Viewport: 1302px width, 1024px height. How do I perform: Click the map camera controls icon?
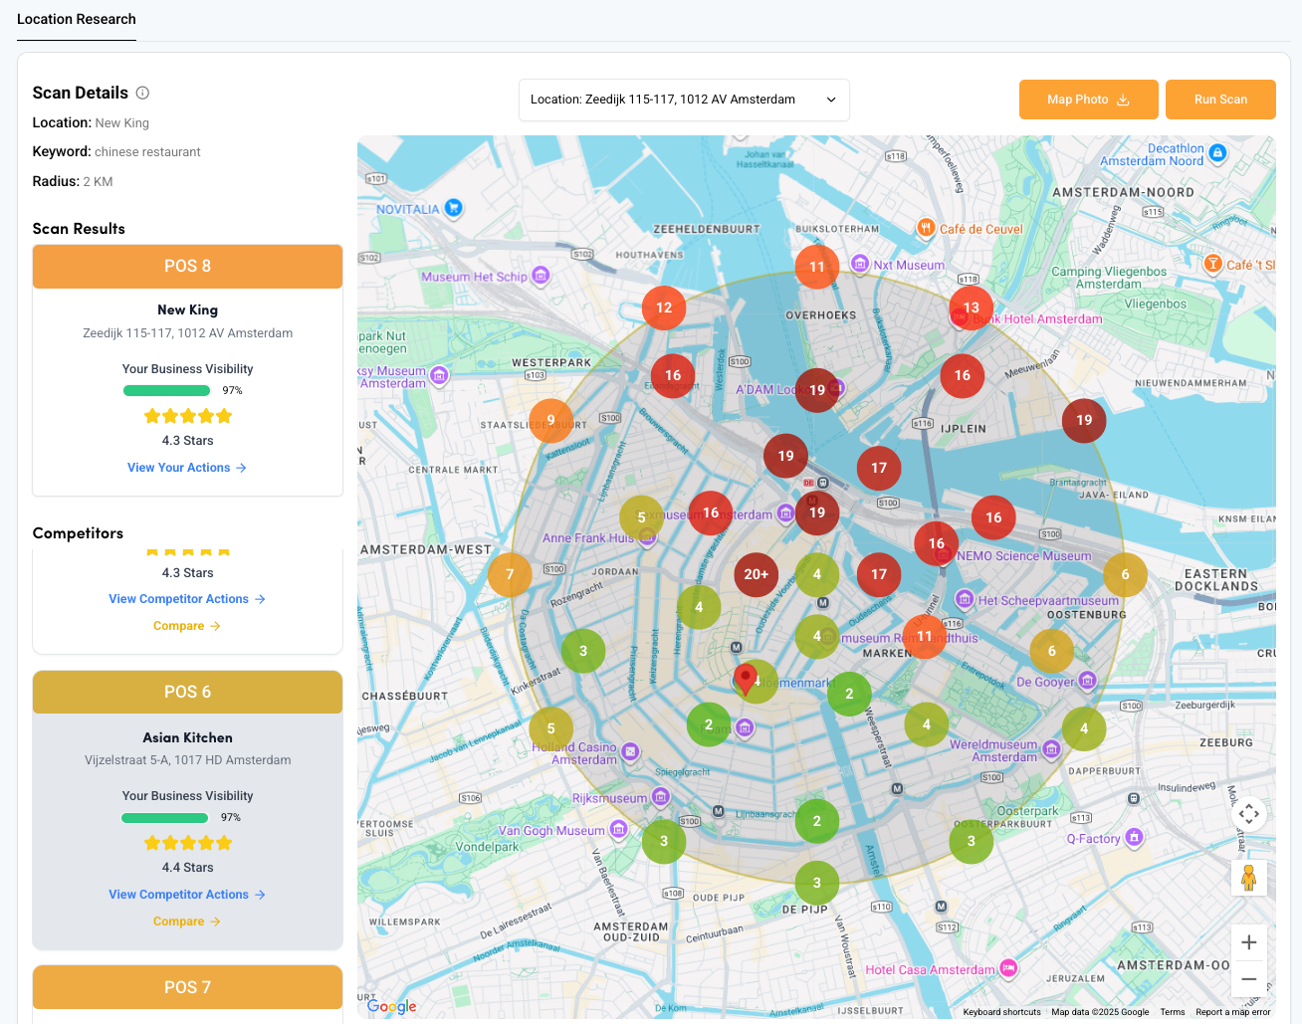(1248, 814)
